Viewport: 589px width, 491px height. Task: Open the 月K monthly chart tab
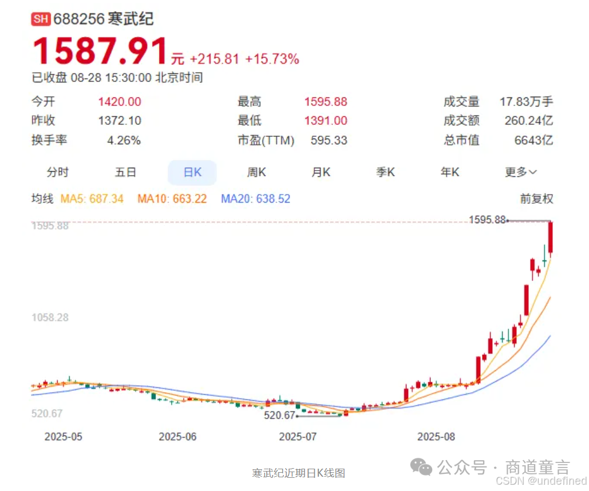321,172
